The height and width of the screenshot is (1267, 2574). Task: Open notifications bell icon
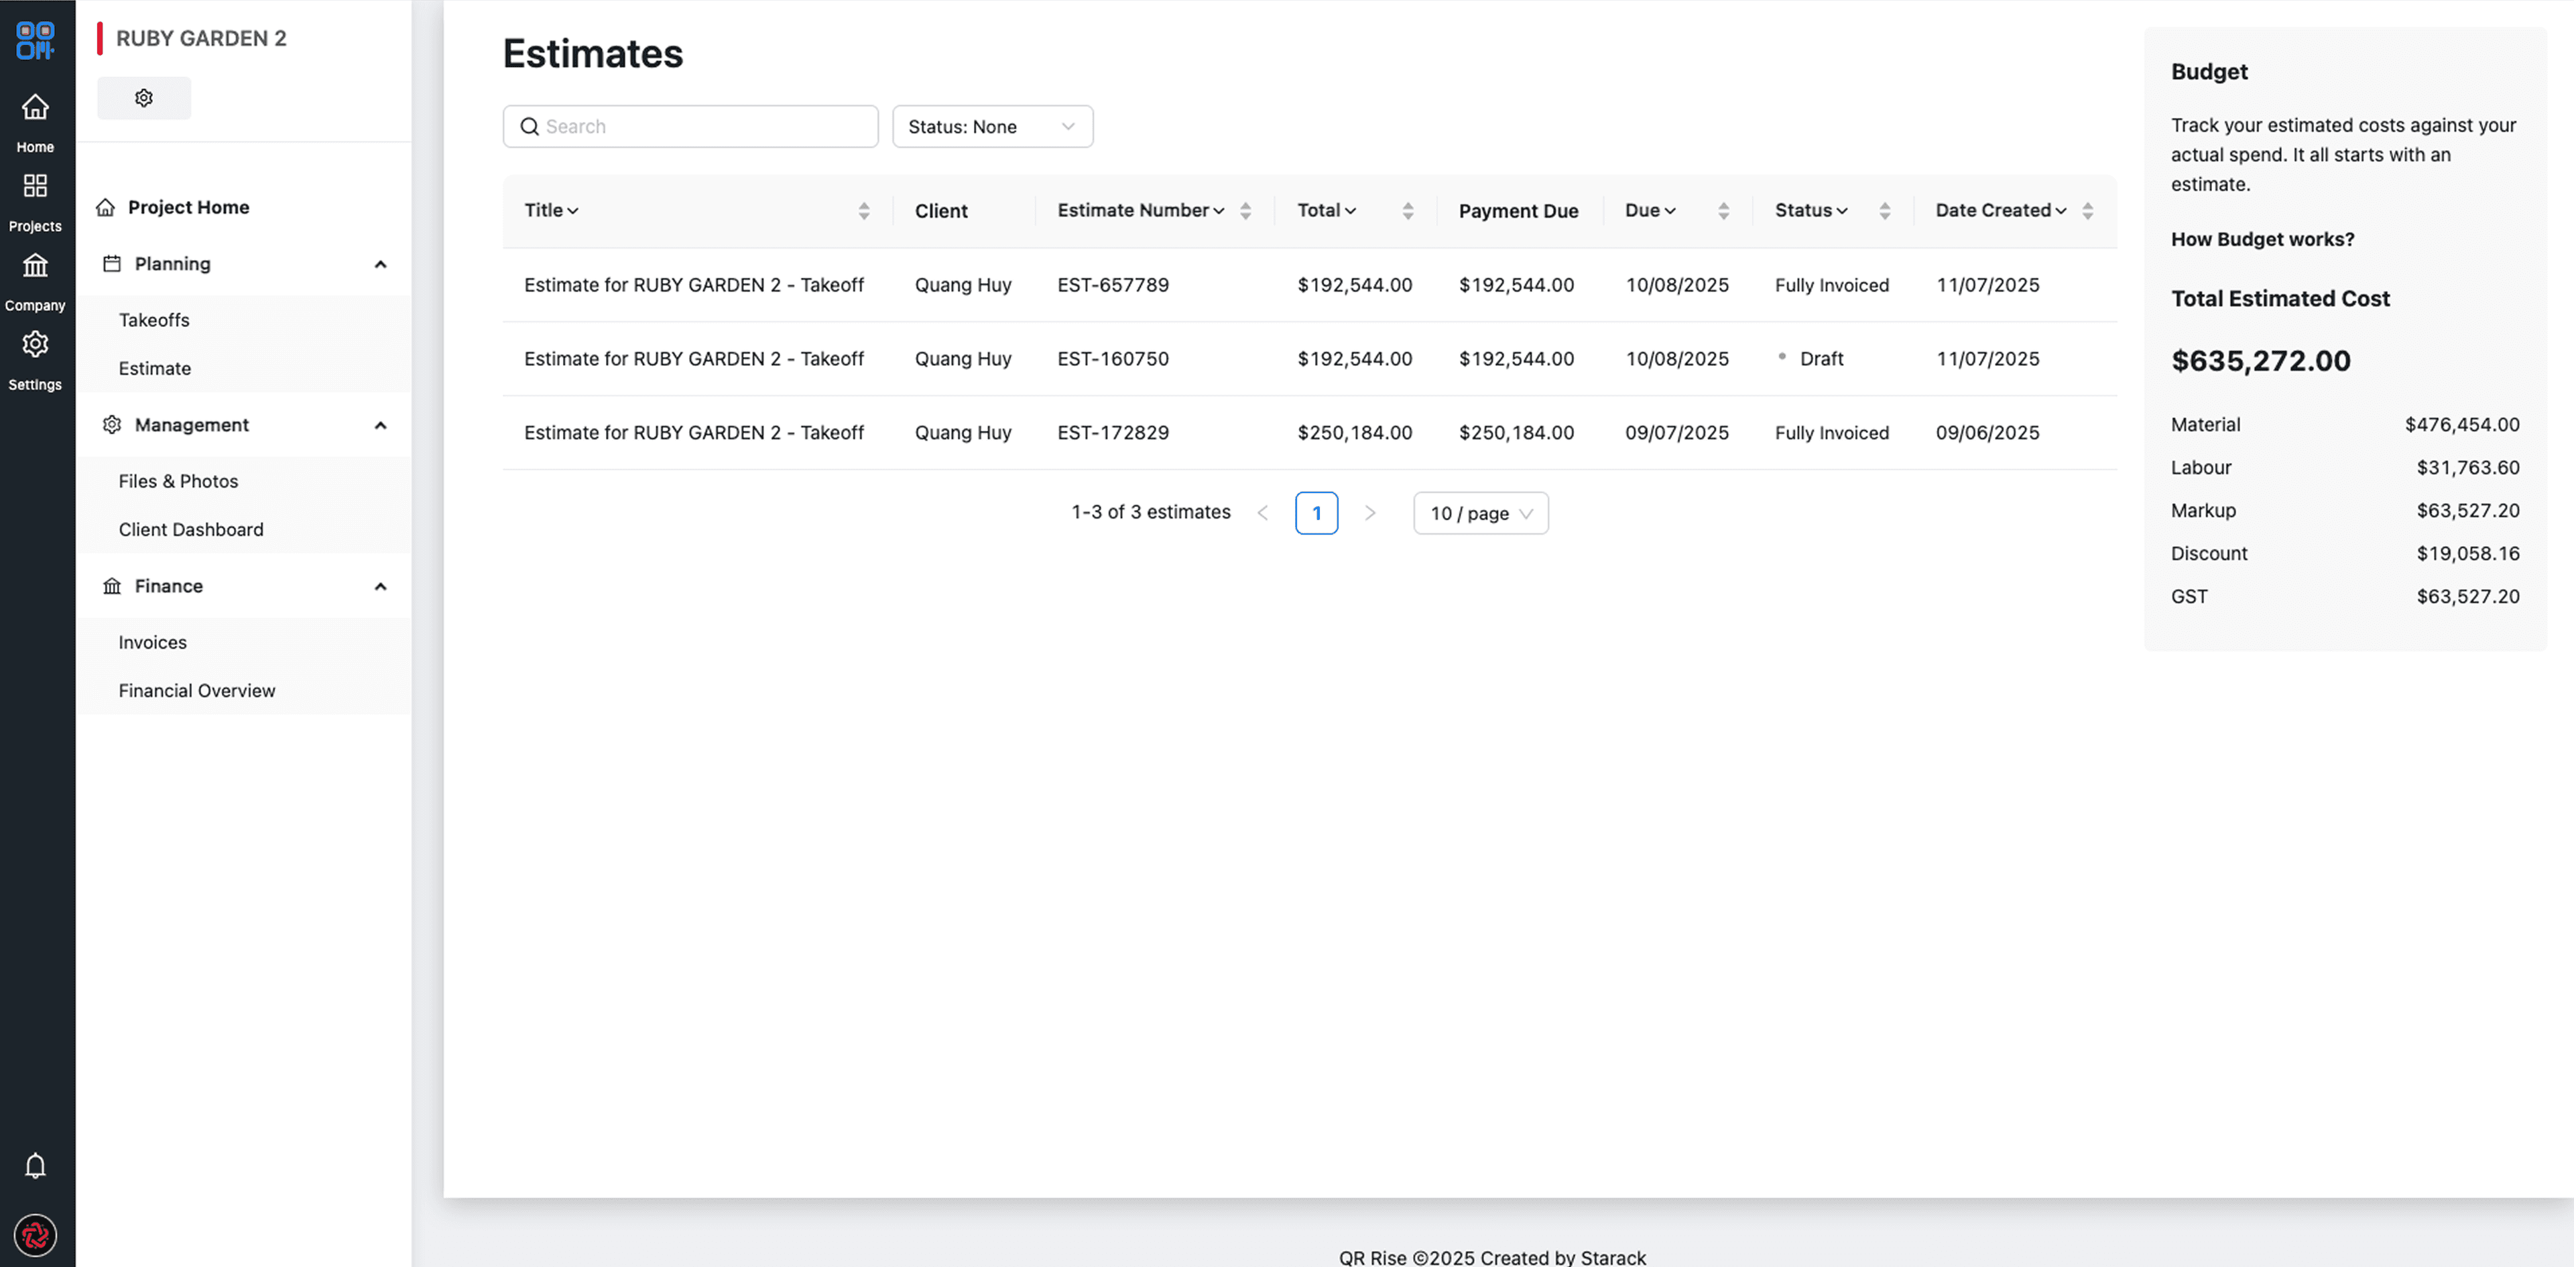(35, 1165)
